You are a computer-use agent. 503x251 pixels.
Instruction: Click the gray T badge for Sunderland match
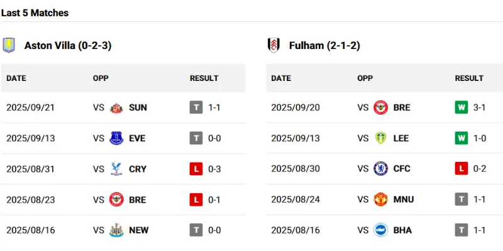pyautogui.click(x=196, y=107)
